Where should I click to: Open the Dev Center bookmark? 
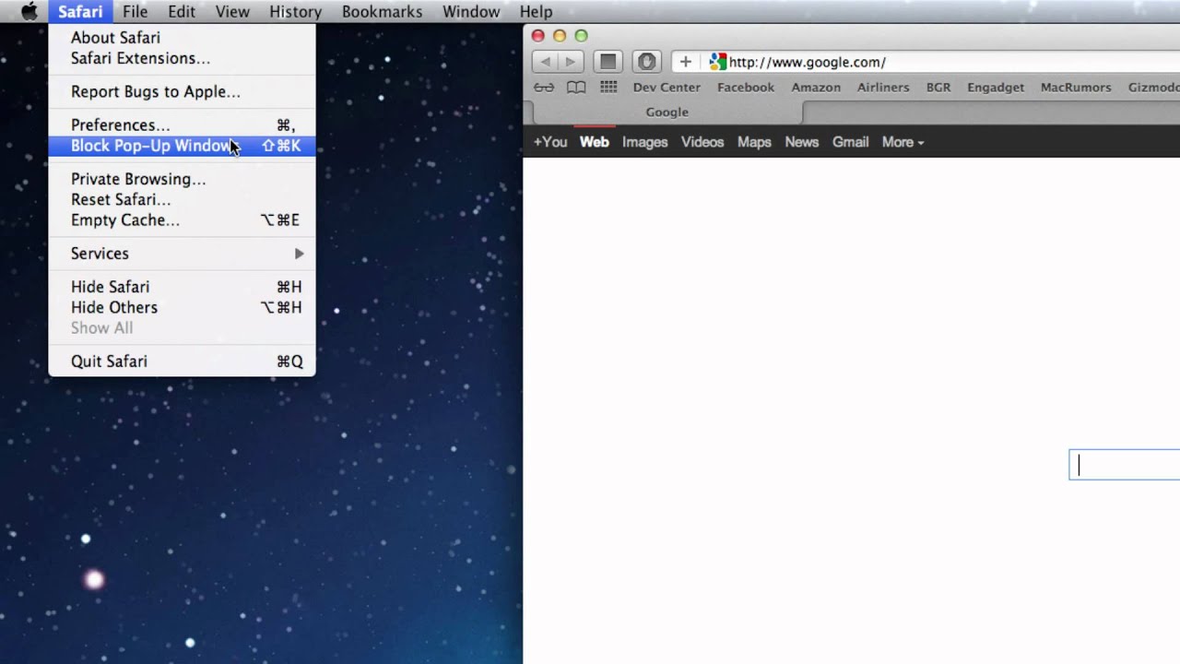667,88
